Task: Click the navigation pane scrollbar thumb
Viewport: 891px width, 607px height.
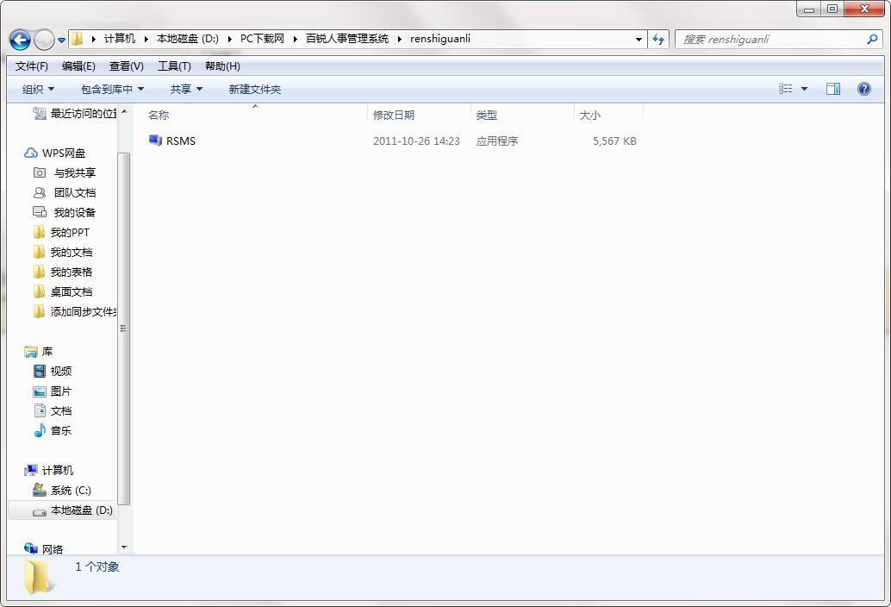Action: (124, 329)
